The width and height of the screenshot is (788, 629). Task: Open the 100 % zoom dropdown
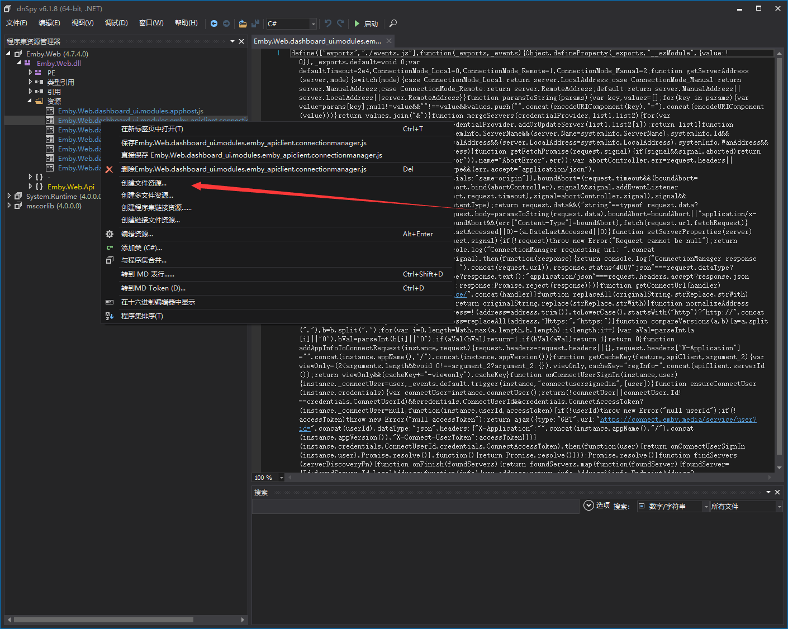click(281, 478)
